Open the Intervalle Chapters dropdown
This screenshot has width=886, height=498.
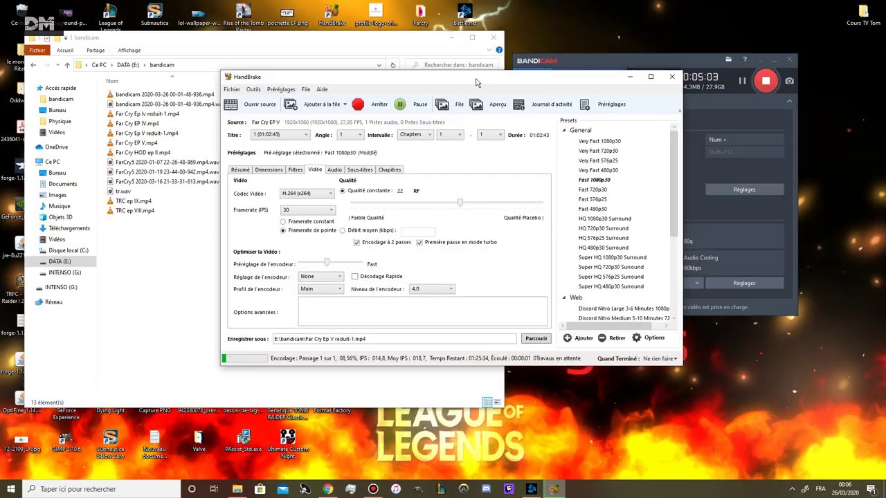click(415, 135)
